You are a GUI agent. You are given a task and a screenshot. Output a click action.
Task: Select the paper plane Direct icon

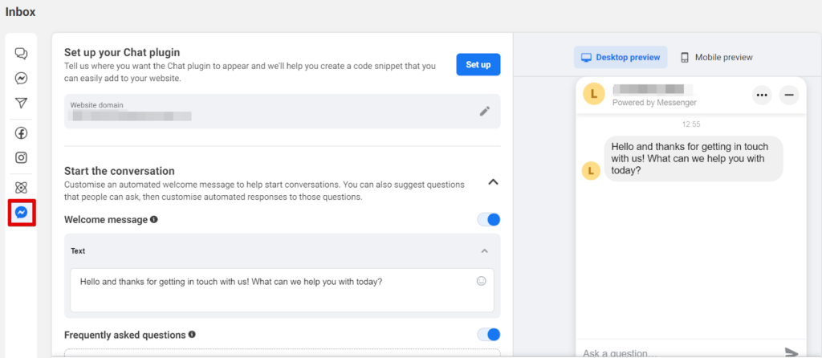[22, 104]
